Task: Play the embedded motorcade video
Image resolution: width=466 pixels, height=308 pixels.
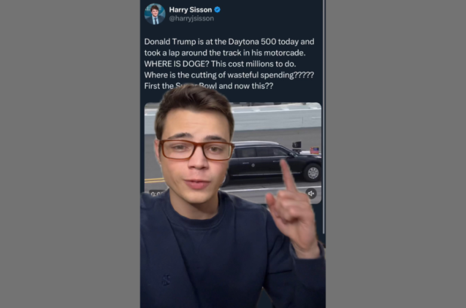Action: click(233, 153)
